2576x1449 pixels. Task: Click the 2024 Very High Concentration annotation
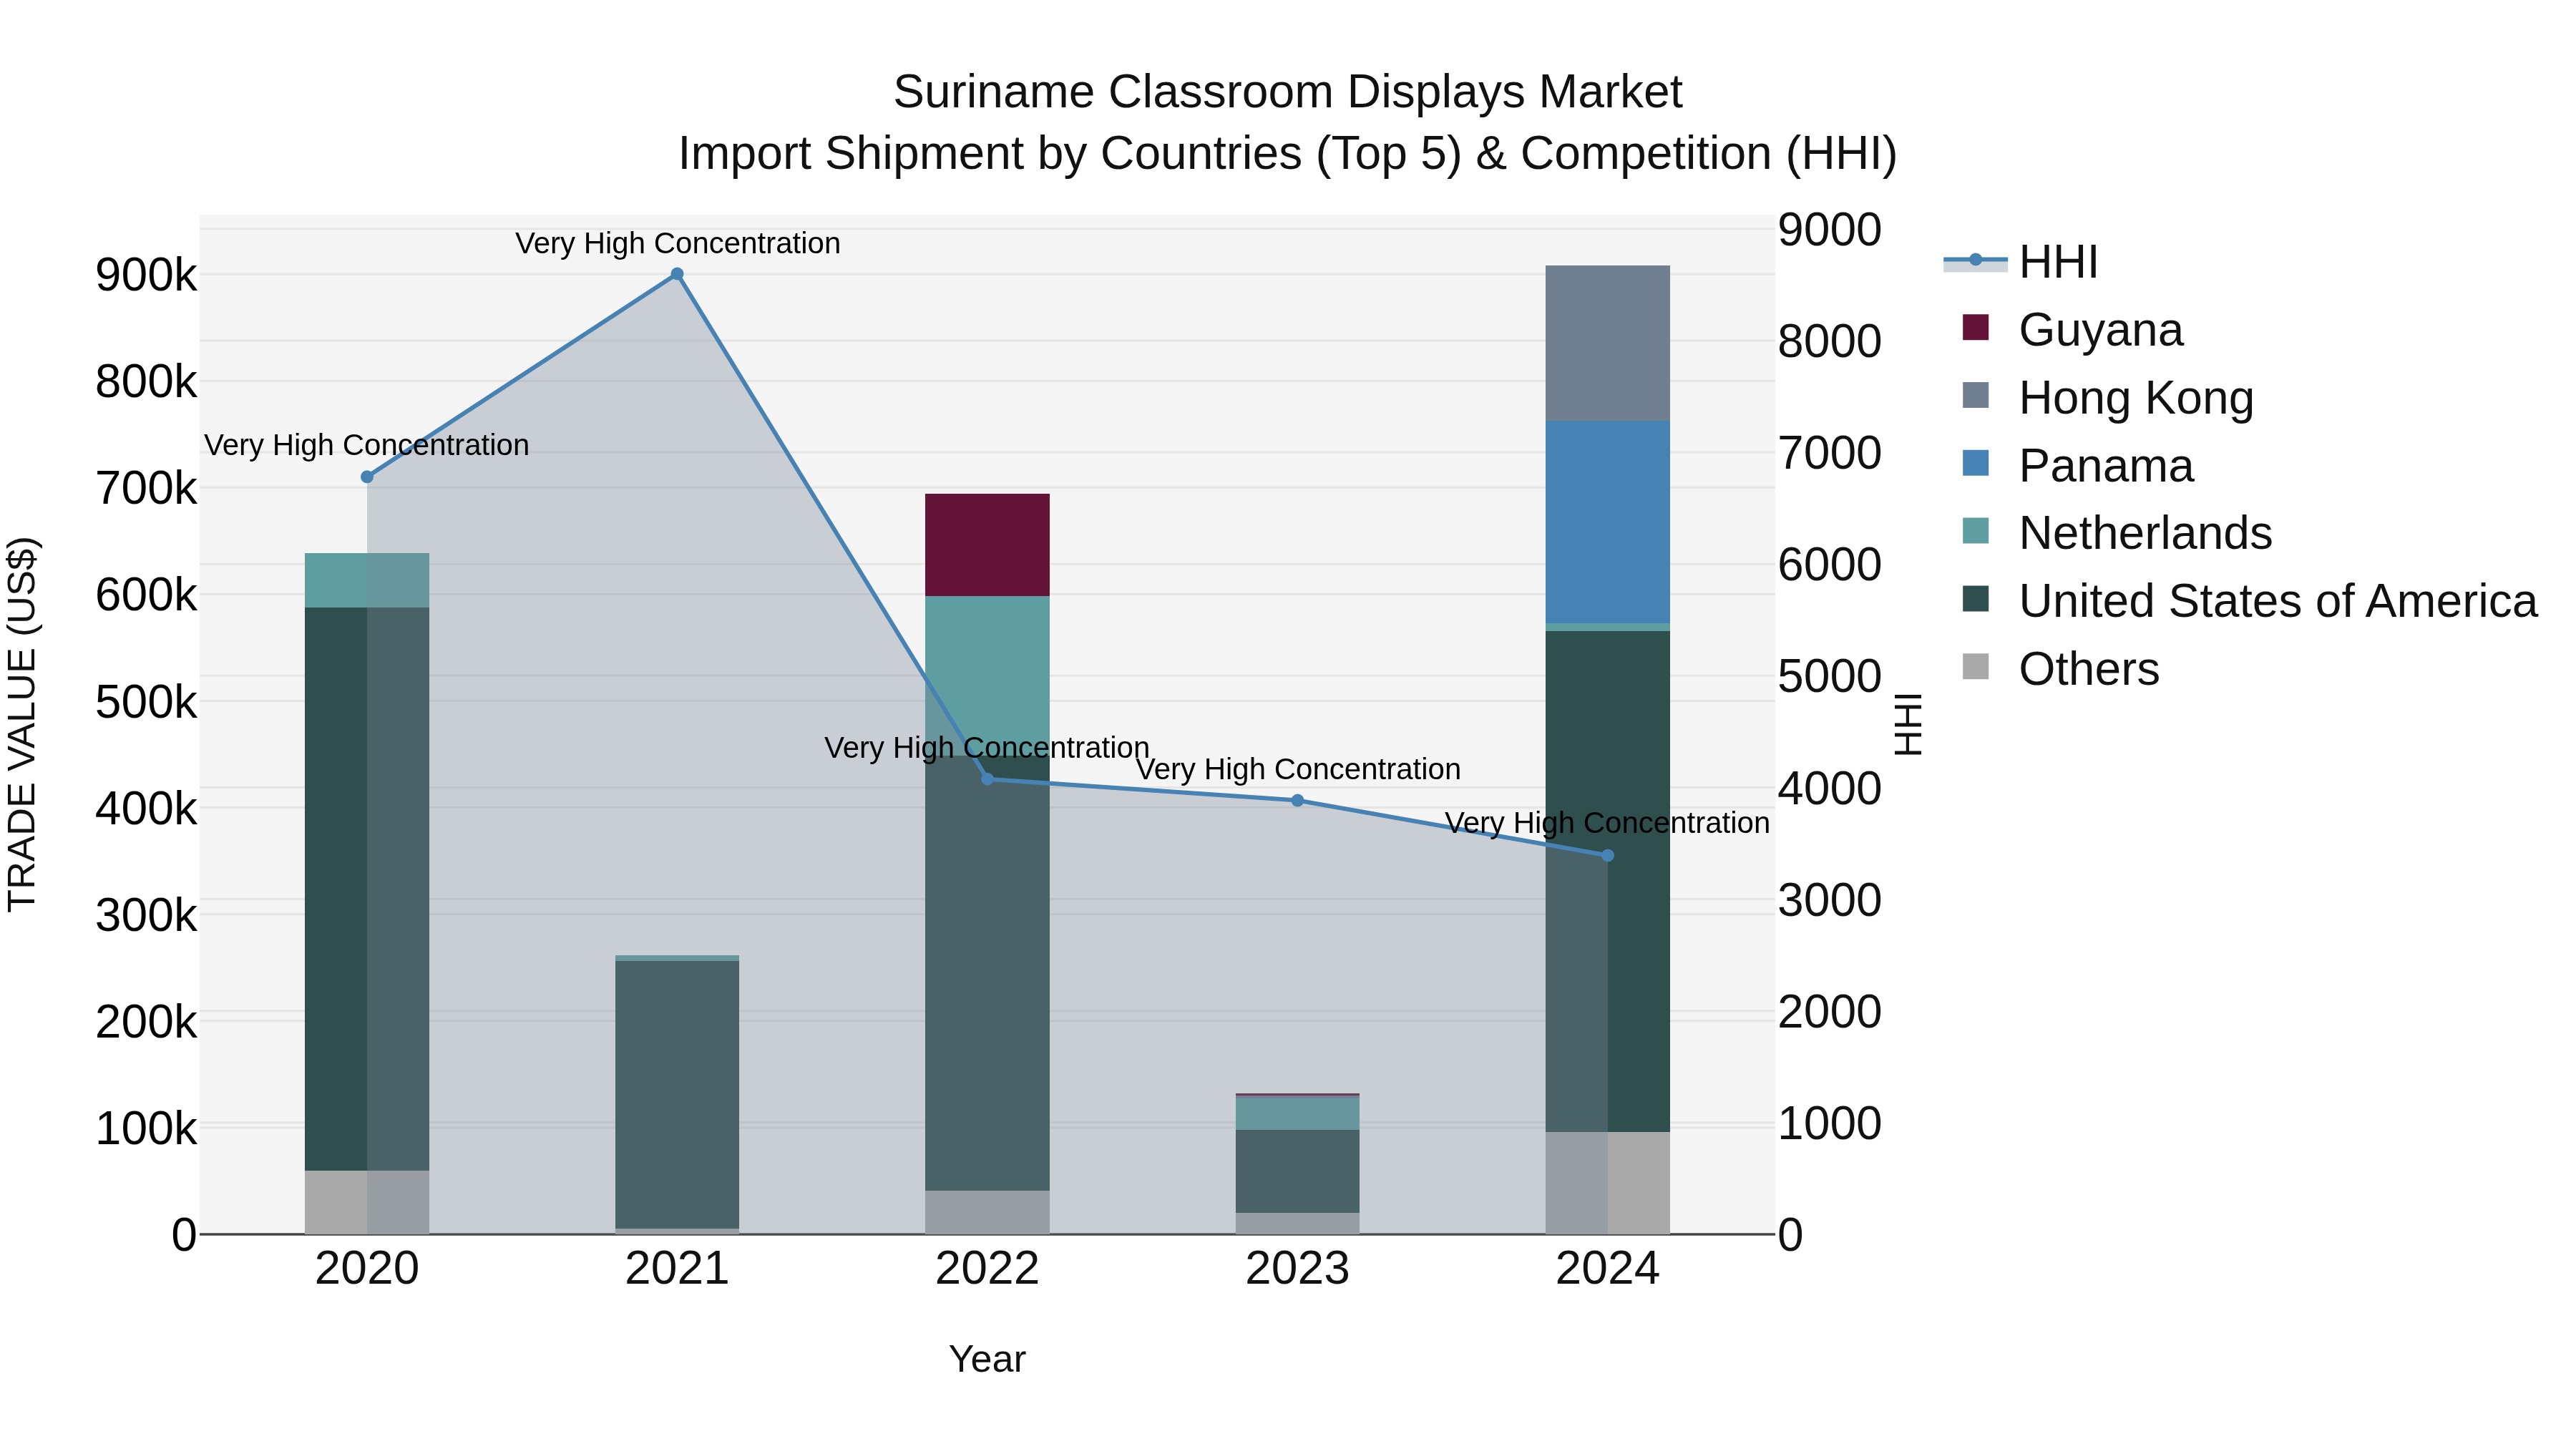1608,823
